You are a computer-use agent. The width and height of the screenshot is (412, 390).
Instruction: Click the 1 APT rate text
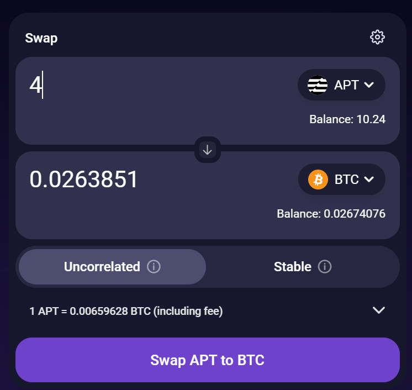(x=126, y=312)
